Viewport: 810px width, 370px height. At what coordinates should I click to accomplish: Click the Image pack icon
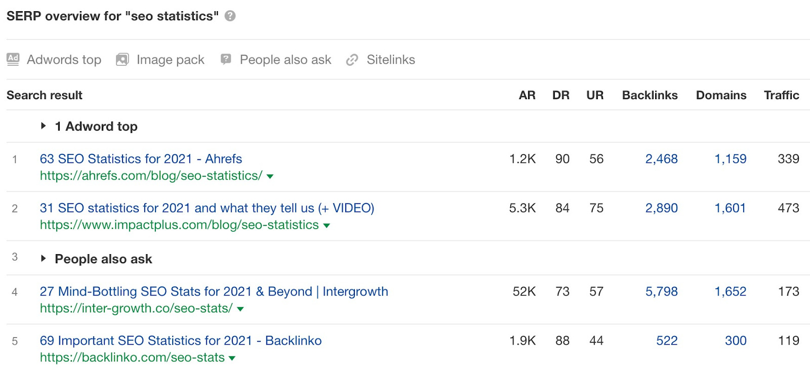pyautogui.click(x=123, y=60)
